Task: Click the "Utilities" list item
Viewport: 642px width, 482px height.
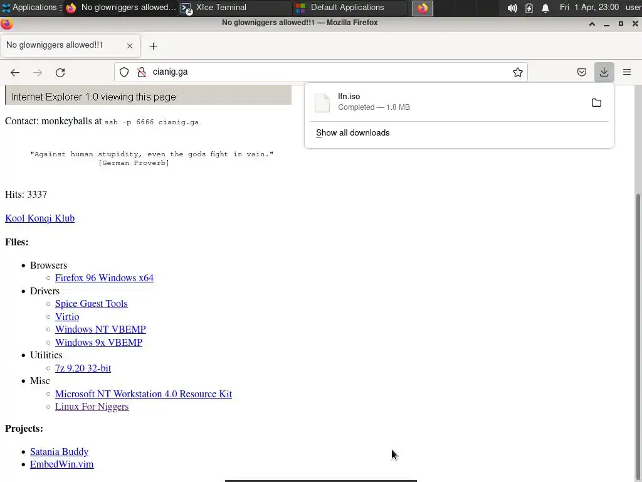Action: point(46,355)
